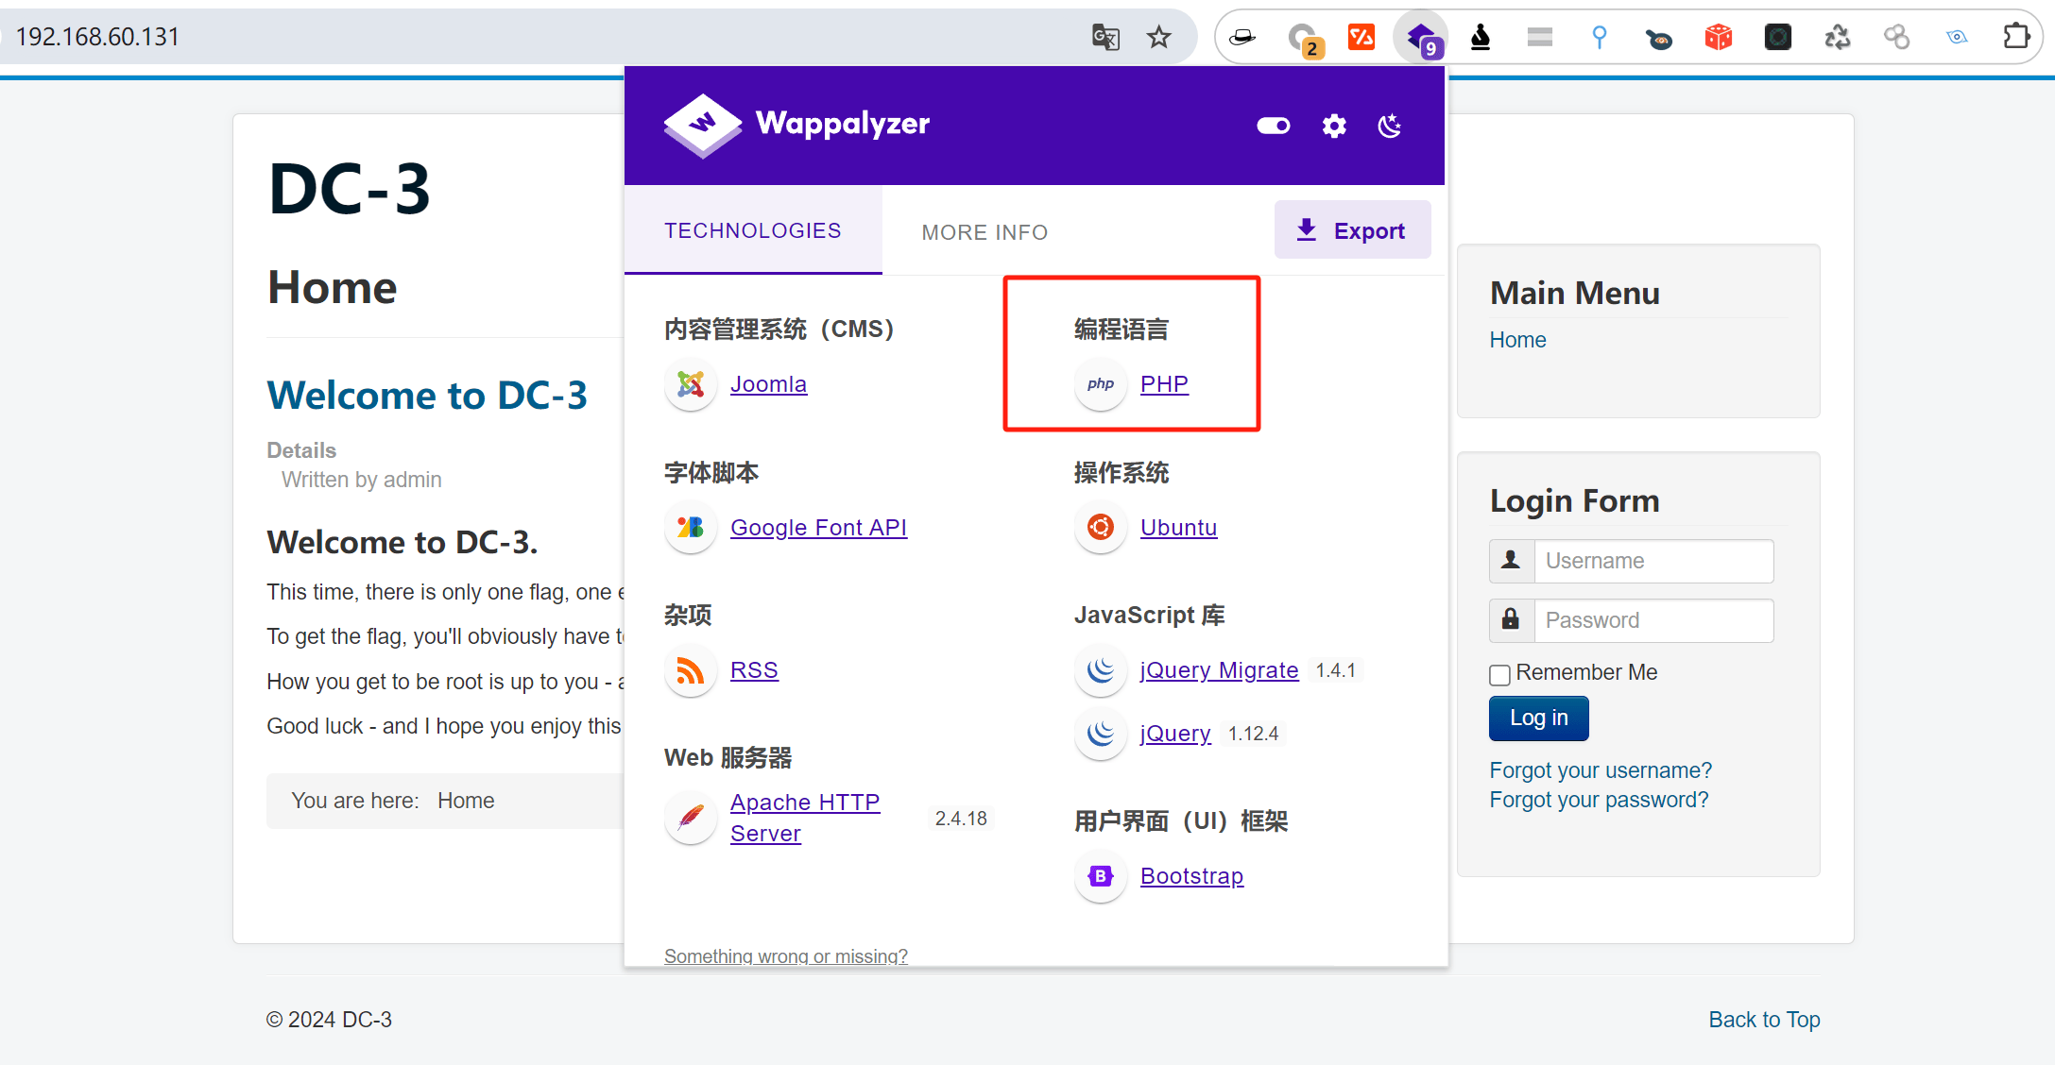Image resolution: width=2055 pixels, height=1065 pixels.
Task: Click the red dice extension icon
Action: pyautogui.click(x=1718, y=37)
